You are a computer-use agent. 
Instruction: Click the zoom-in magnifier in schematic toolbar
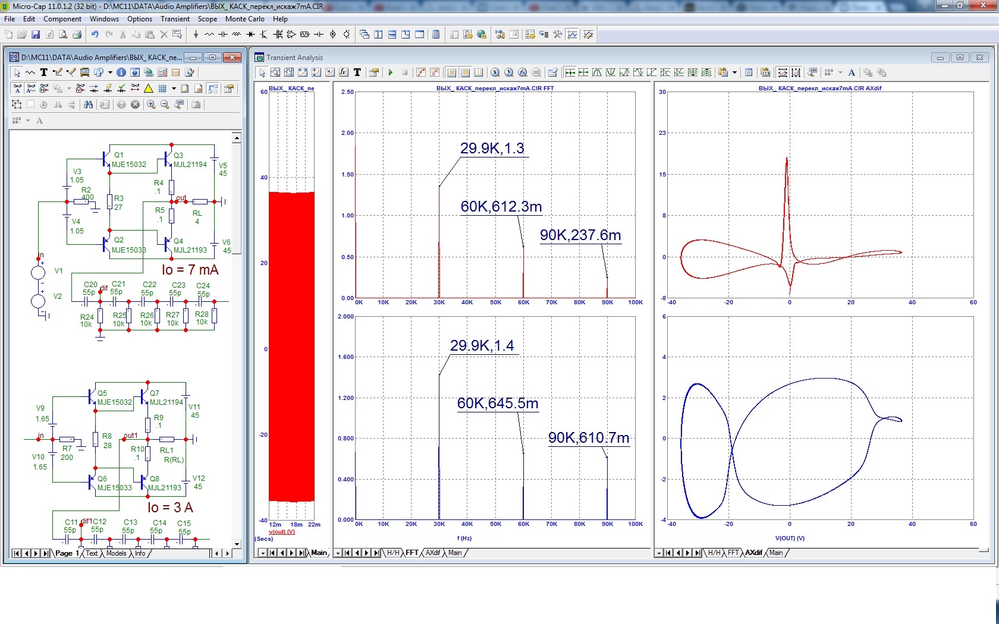tap(151, 105)
